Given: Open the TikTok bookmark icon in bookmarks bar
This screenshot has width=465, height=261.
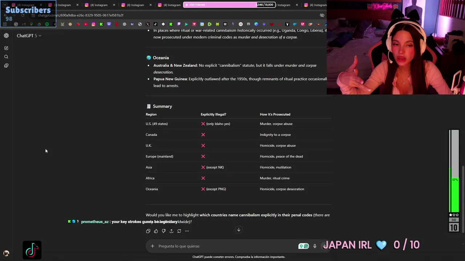Looking at the screenshot, I should pos(155,24).
